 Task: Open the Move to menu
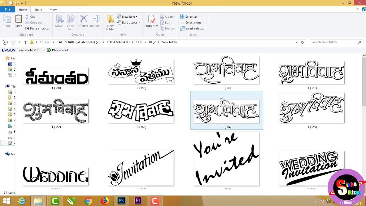(x=59, y=23)
